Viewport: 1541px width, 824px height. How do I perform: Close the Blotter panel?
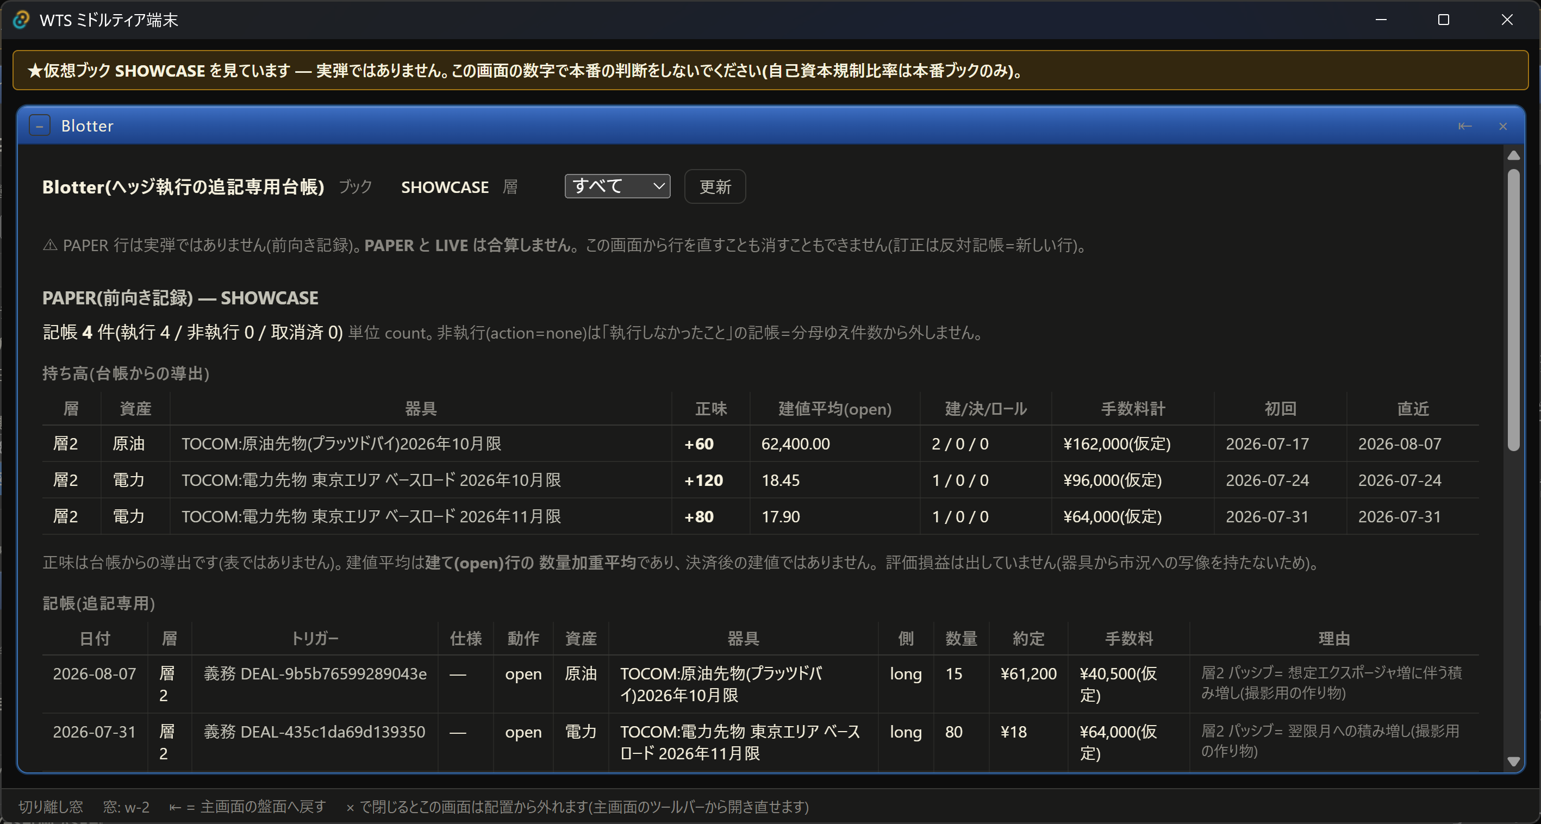pos(1503,126)
